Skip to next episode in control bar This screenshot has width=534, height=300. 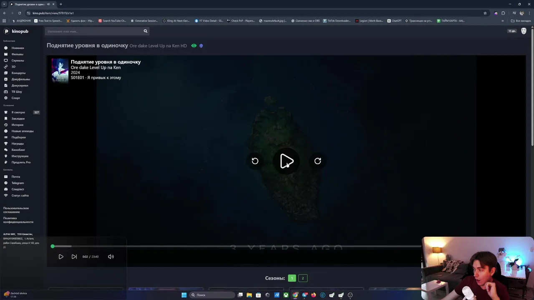tap(74, 257)
